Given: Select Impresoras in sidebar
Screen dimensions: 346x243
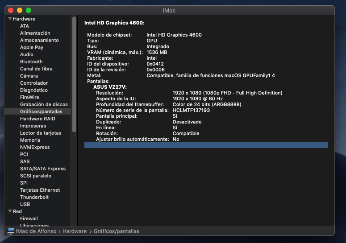Looking at the screenshot, I should pos(33,126).
